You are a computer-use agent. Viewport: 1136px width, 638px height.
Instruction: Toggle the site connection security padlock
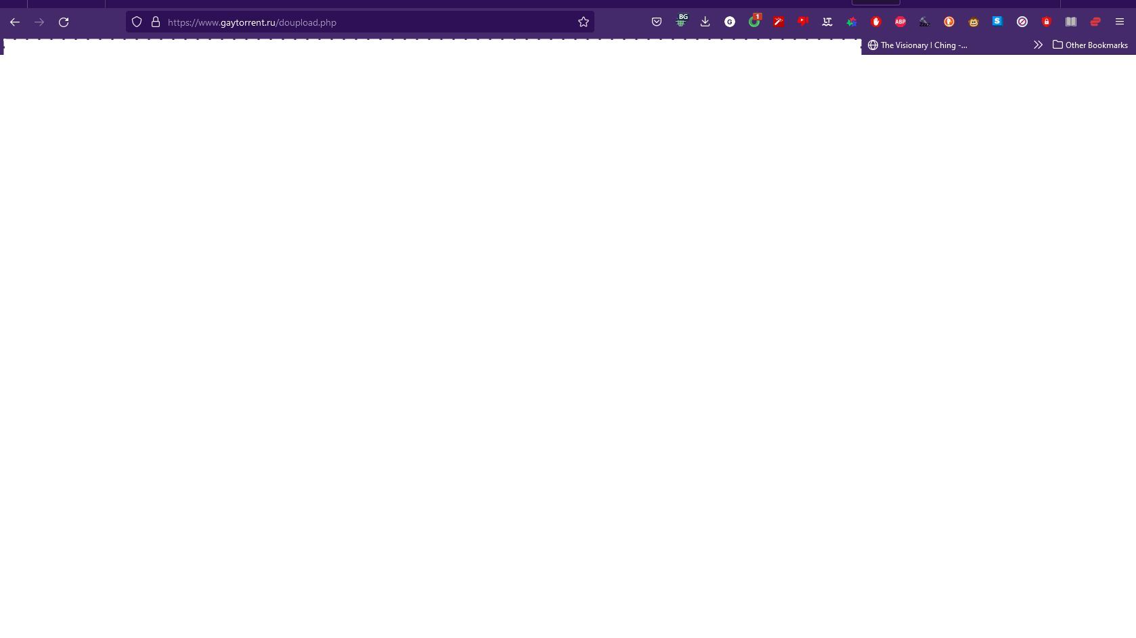(x=154, y=22)
